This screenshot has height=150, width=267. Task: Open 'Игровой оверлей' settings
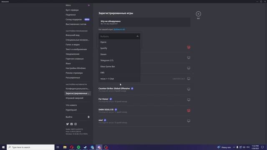(x=78, y=98)
